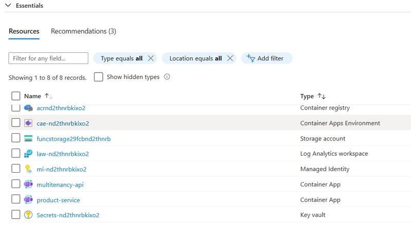Select checkbox for product-service

(x=16, y=199)
